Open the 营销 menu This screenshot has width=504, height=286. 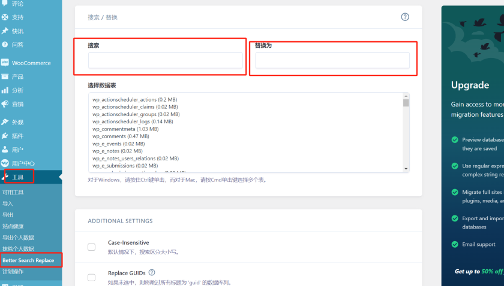pyautogui.click(x=17, y=104)
